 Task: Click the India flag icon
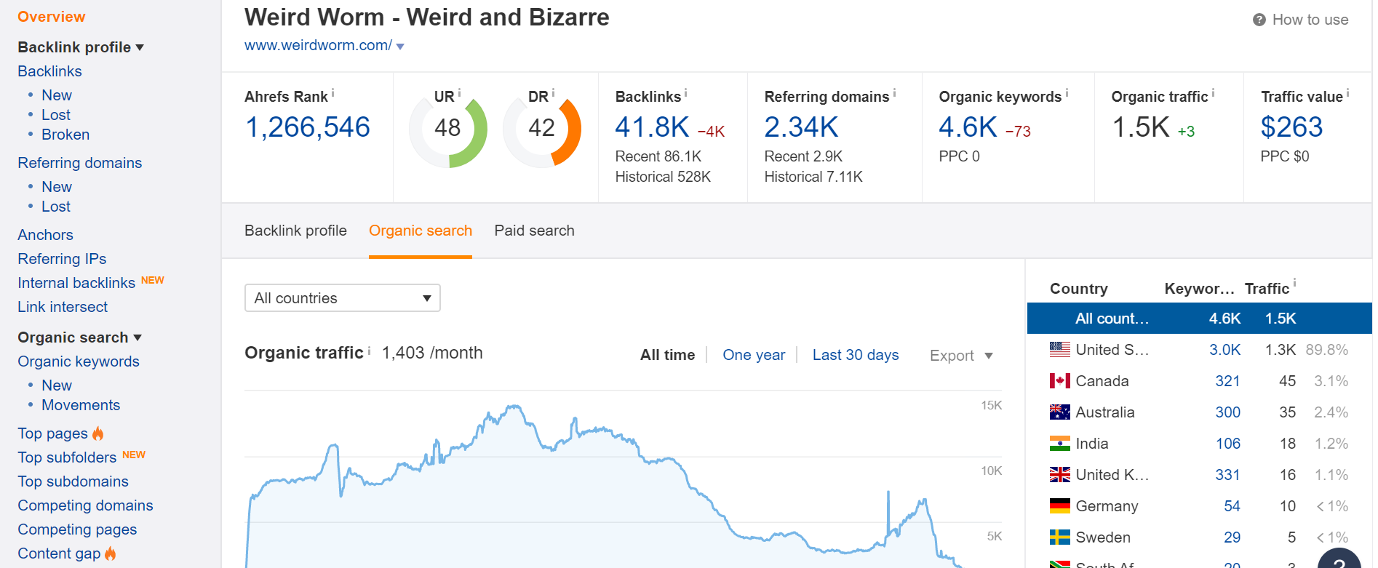coord(1059,444)
